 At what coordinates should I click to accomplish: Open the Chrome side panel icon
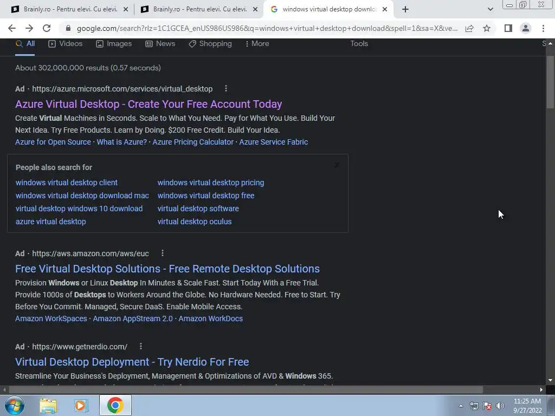click(x=508, y=28)
